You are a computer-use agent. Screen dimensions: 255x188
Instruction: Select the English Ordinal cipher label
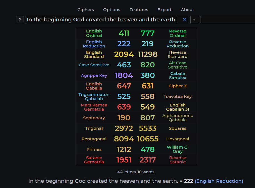[x=94, y=33]
